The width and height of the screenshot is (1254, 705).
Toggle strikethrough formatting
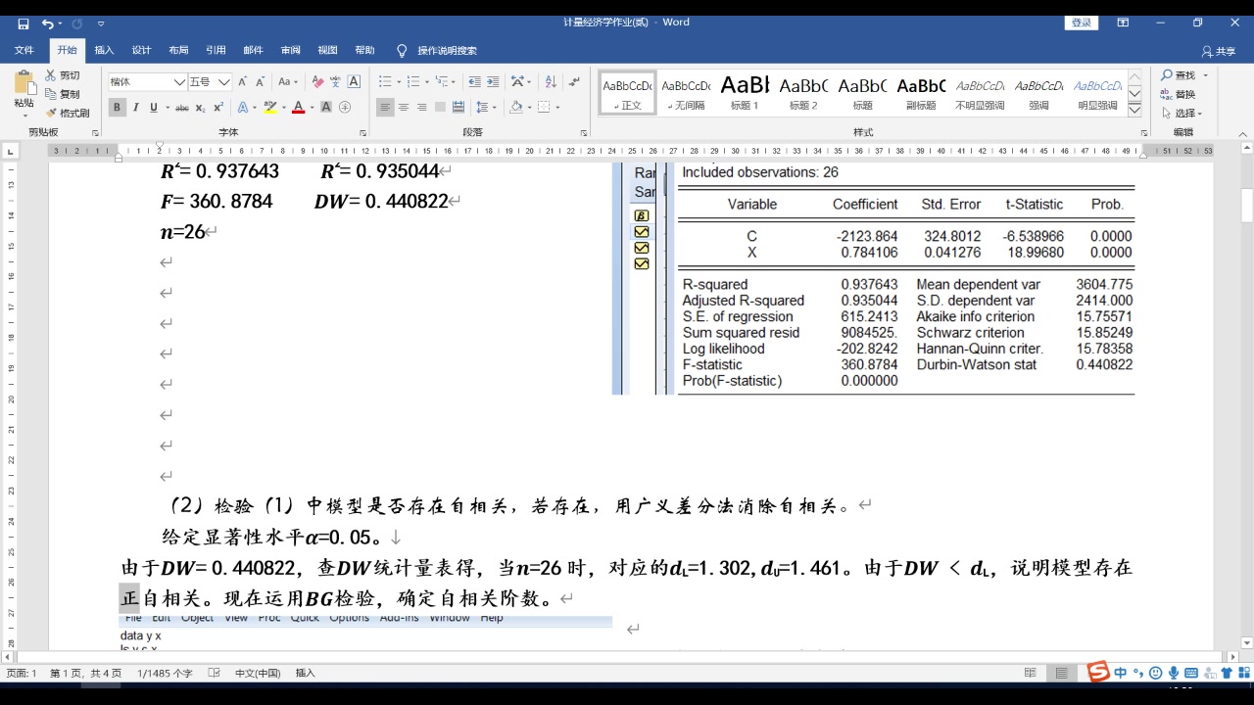[x=182, y=108]
